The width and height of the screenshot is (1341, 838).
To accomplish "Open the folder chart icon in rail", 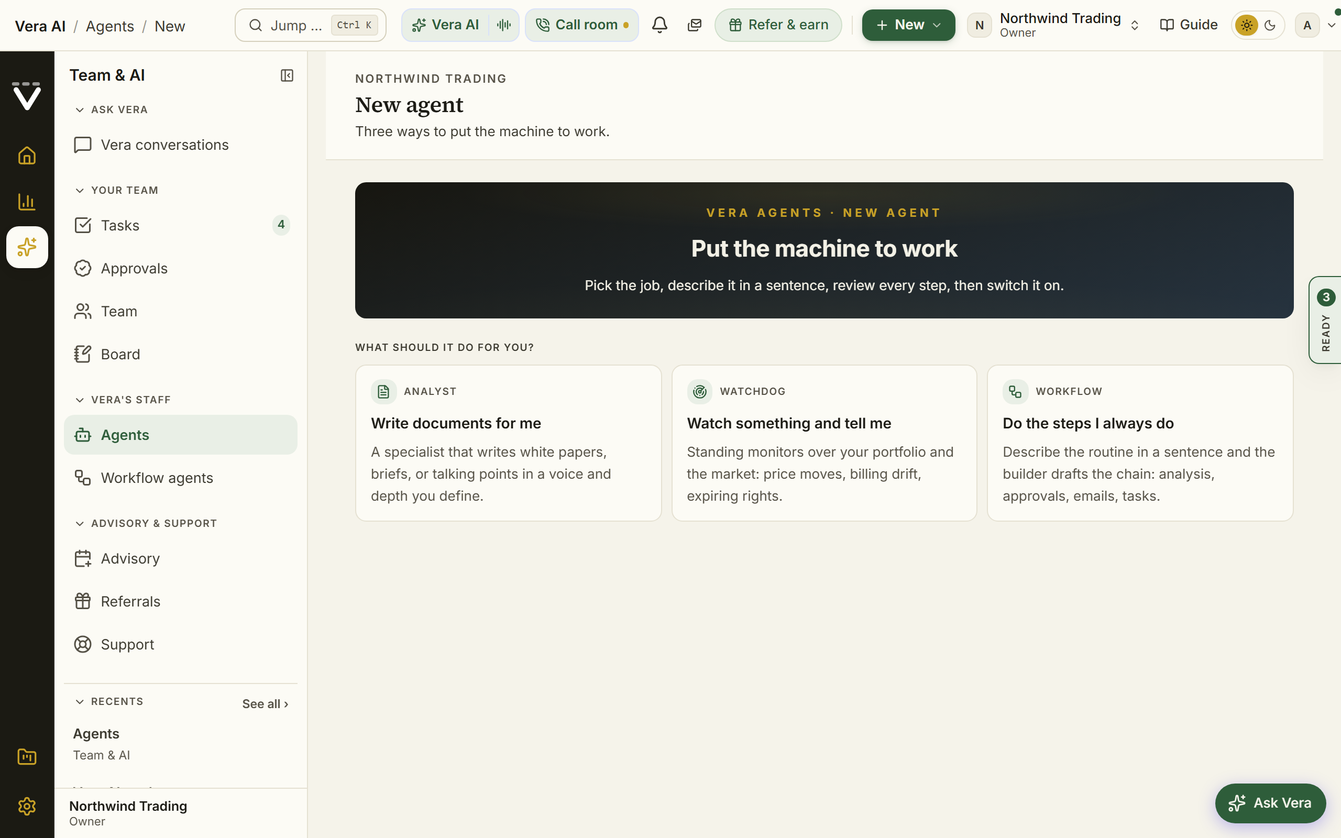I will point(27,756).
